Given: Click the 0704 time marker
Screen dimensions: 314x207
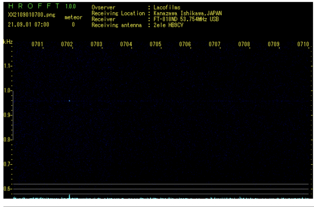Looking at the screenshot, I should (126, 44).
